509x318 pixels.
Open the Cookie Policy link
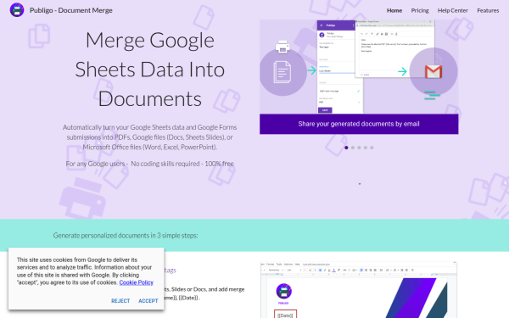137,282
